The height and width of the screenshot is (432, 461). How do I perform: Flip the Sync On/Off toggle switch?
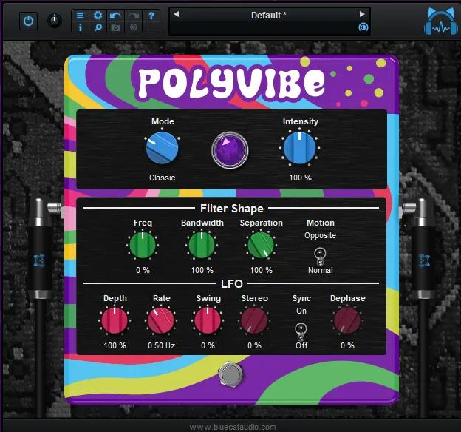tap(301, 332)
